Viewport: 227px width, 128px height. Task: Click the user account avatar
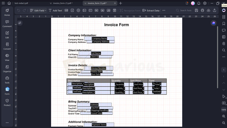pyautogui.click(x=193, y=3)
